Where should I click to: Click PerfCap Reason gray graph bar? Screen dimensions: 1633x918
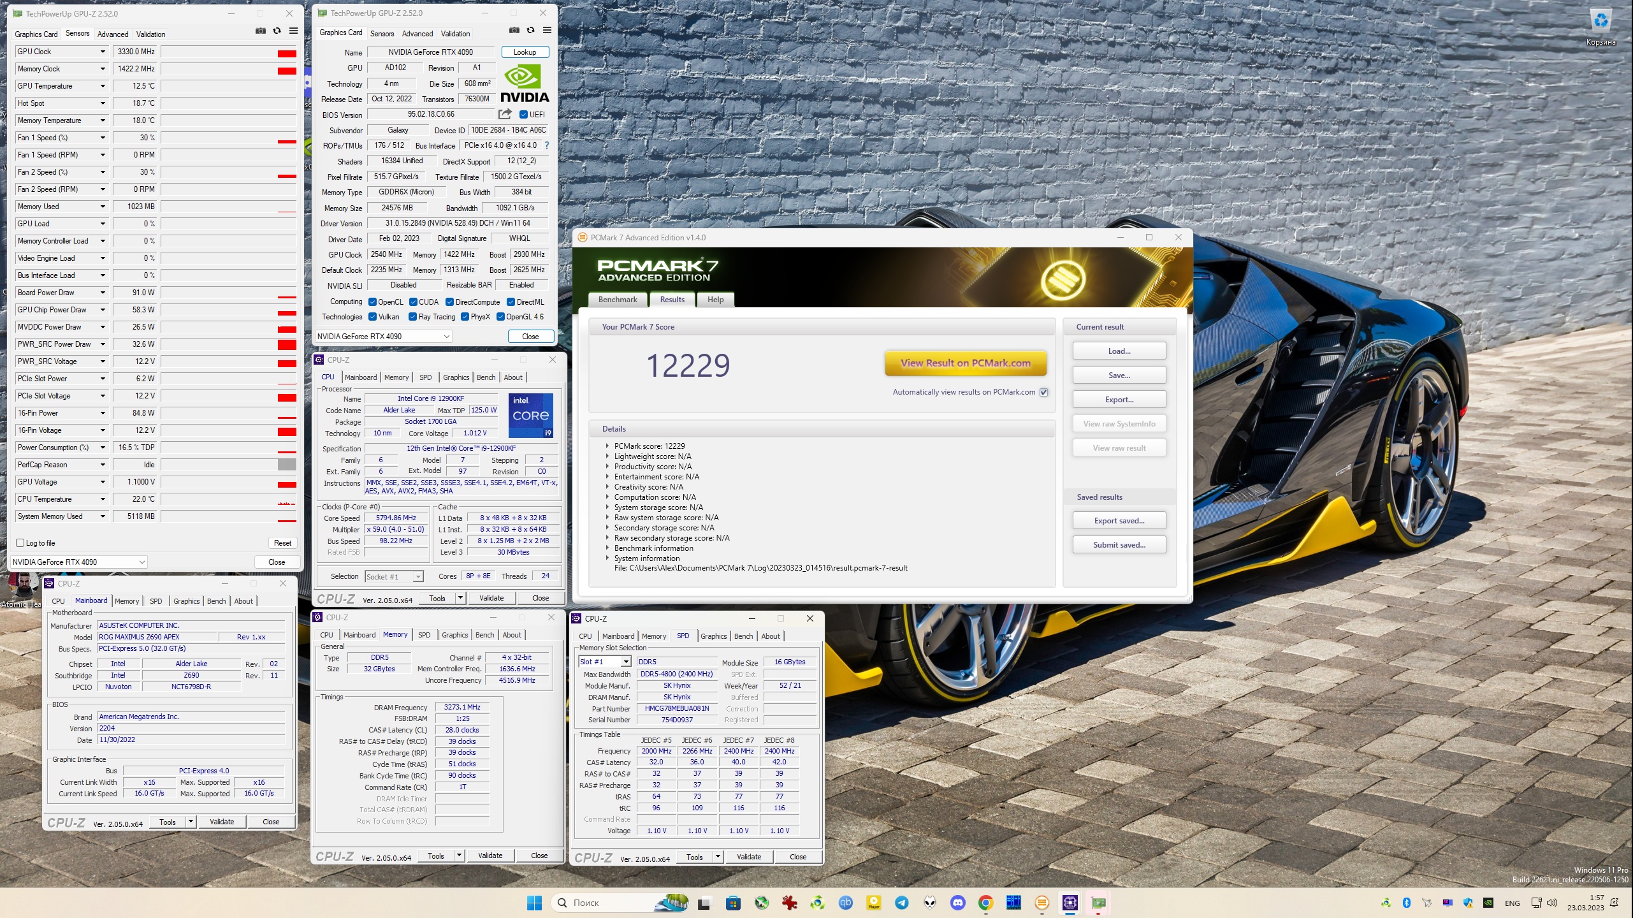click(287, 465)
